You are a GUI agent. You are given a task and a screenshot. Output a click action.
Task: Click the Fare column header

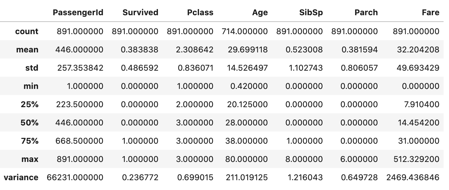click(431, 13)
